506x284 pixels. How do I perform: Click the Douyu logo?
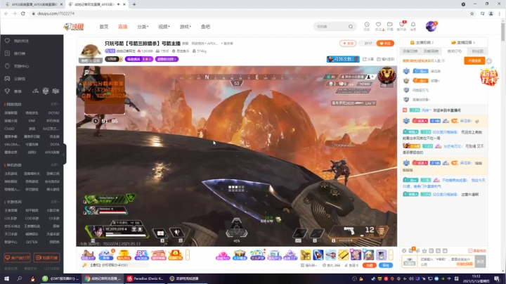74,27
